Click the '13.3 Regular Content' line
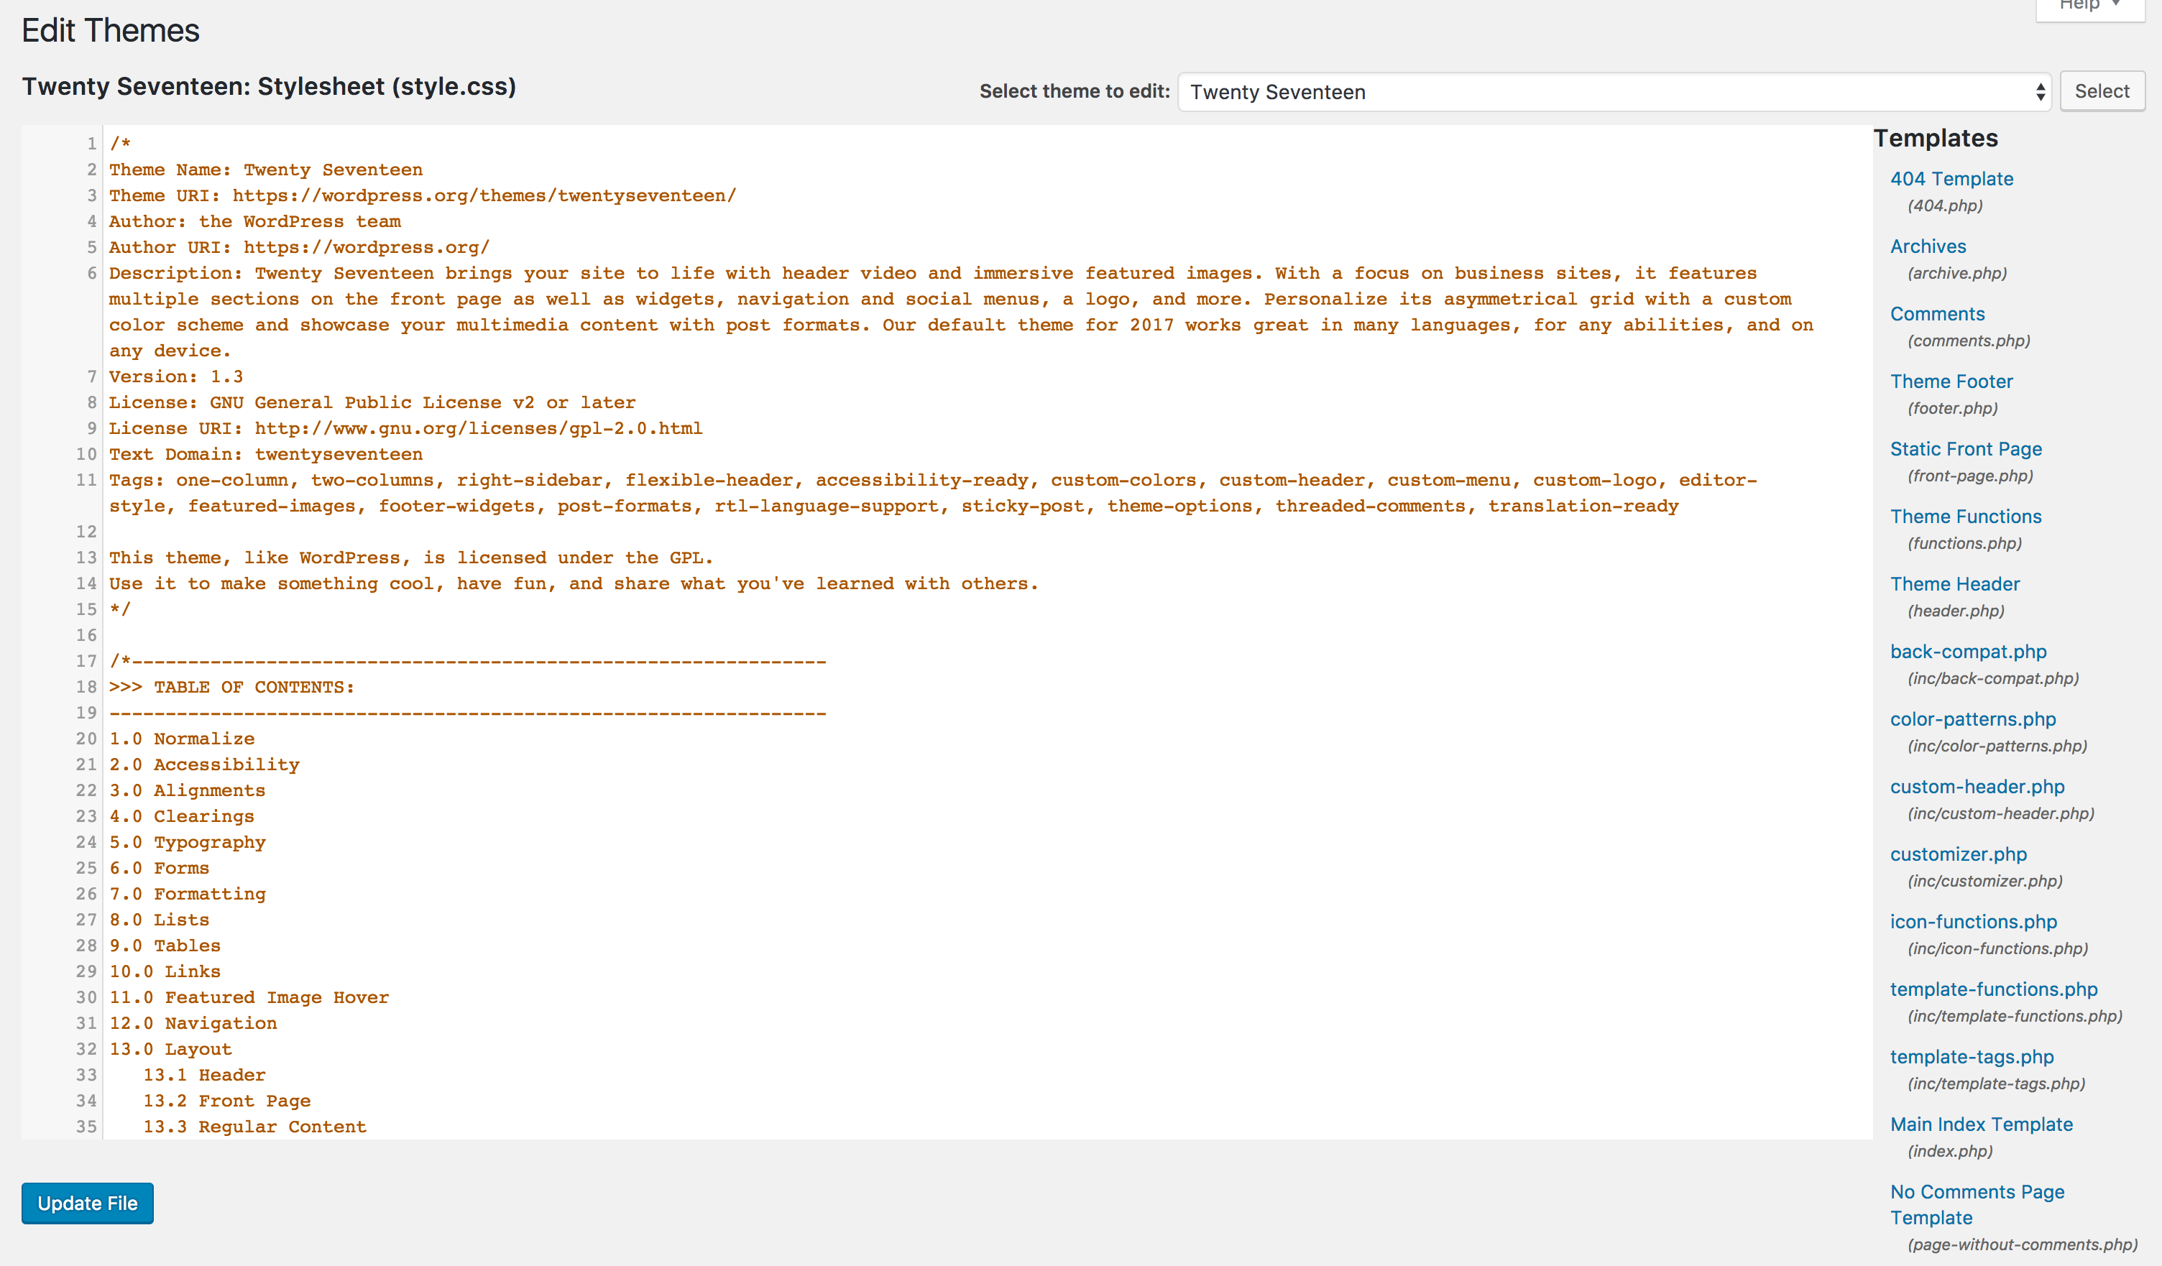Viewport: 2162px width, 1266px height. (x=255, y=1126)
